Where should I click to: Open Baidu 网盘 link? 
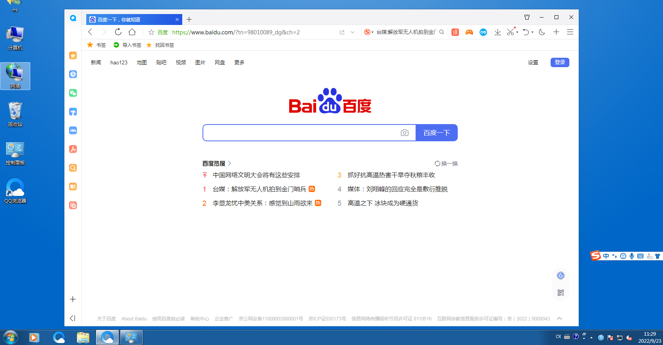pyautogui.click(x=220, y=62)
